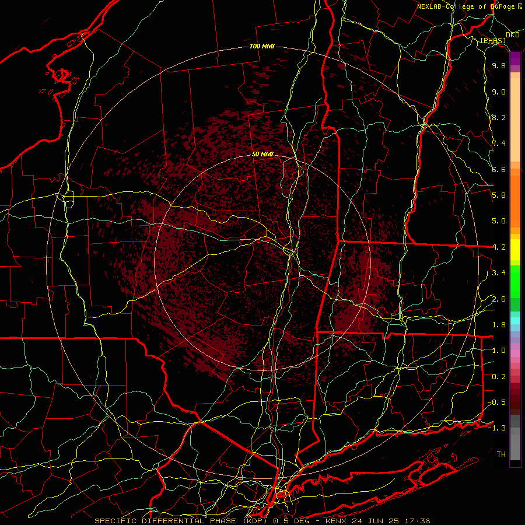Click the 6.6 legend value

click(499, 169)
